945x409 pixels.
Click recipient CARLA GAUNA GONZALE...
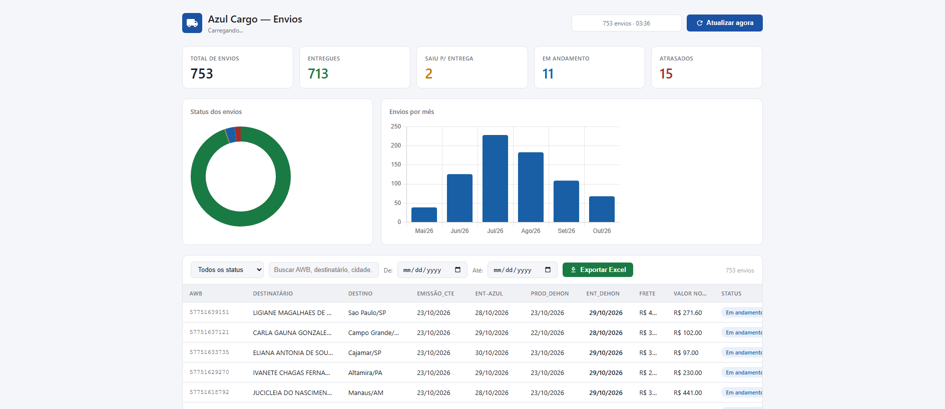(x=292, y=333)
